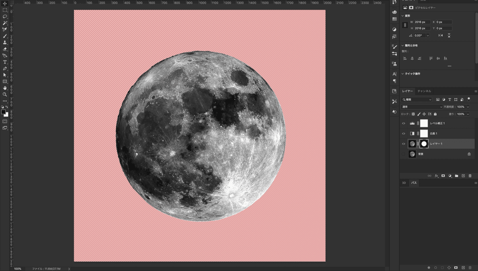Screen dimensions: 478x271
Task: Open the Swatches panel icon
Action: [394, 19]
